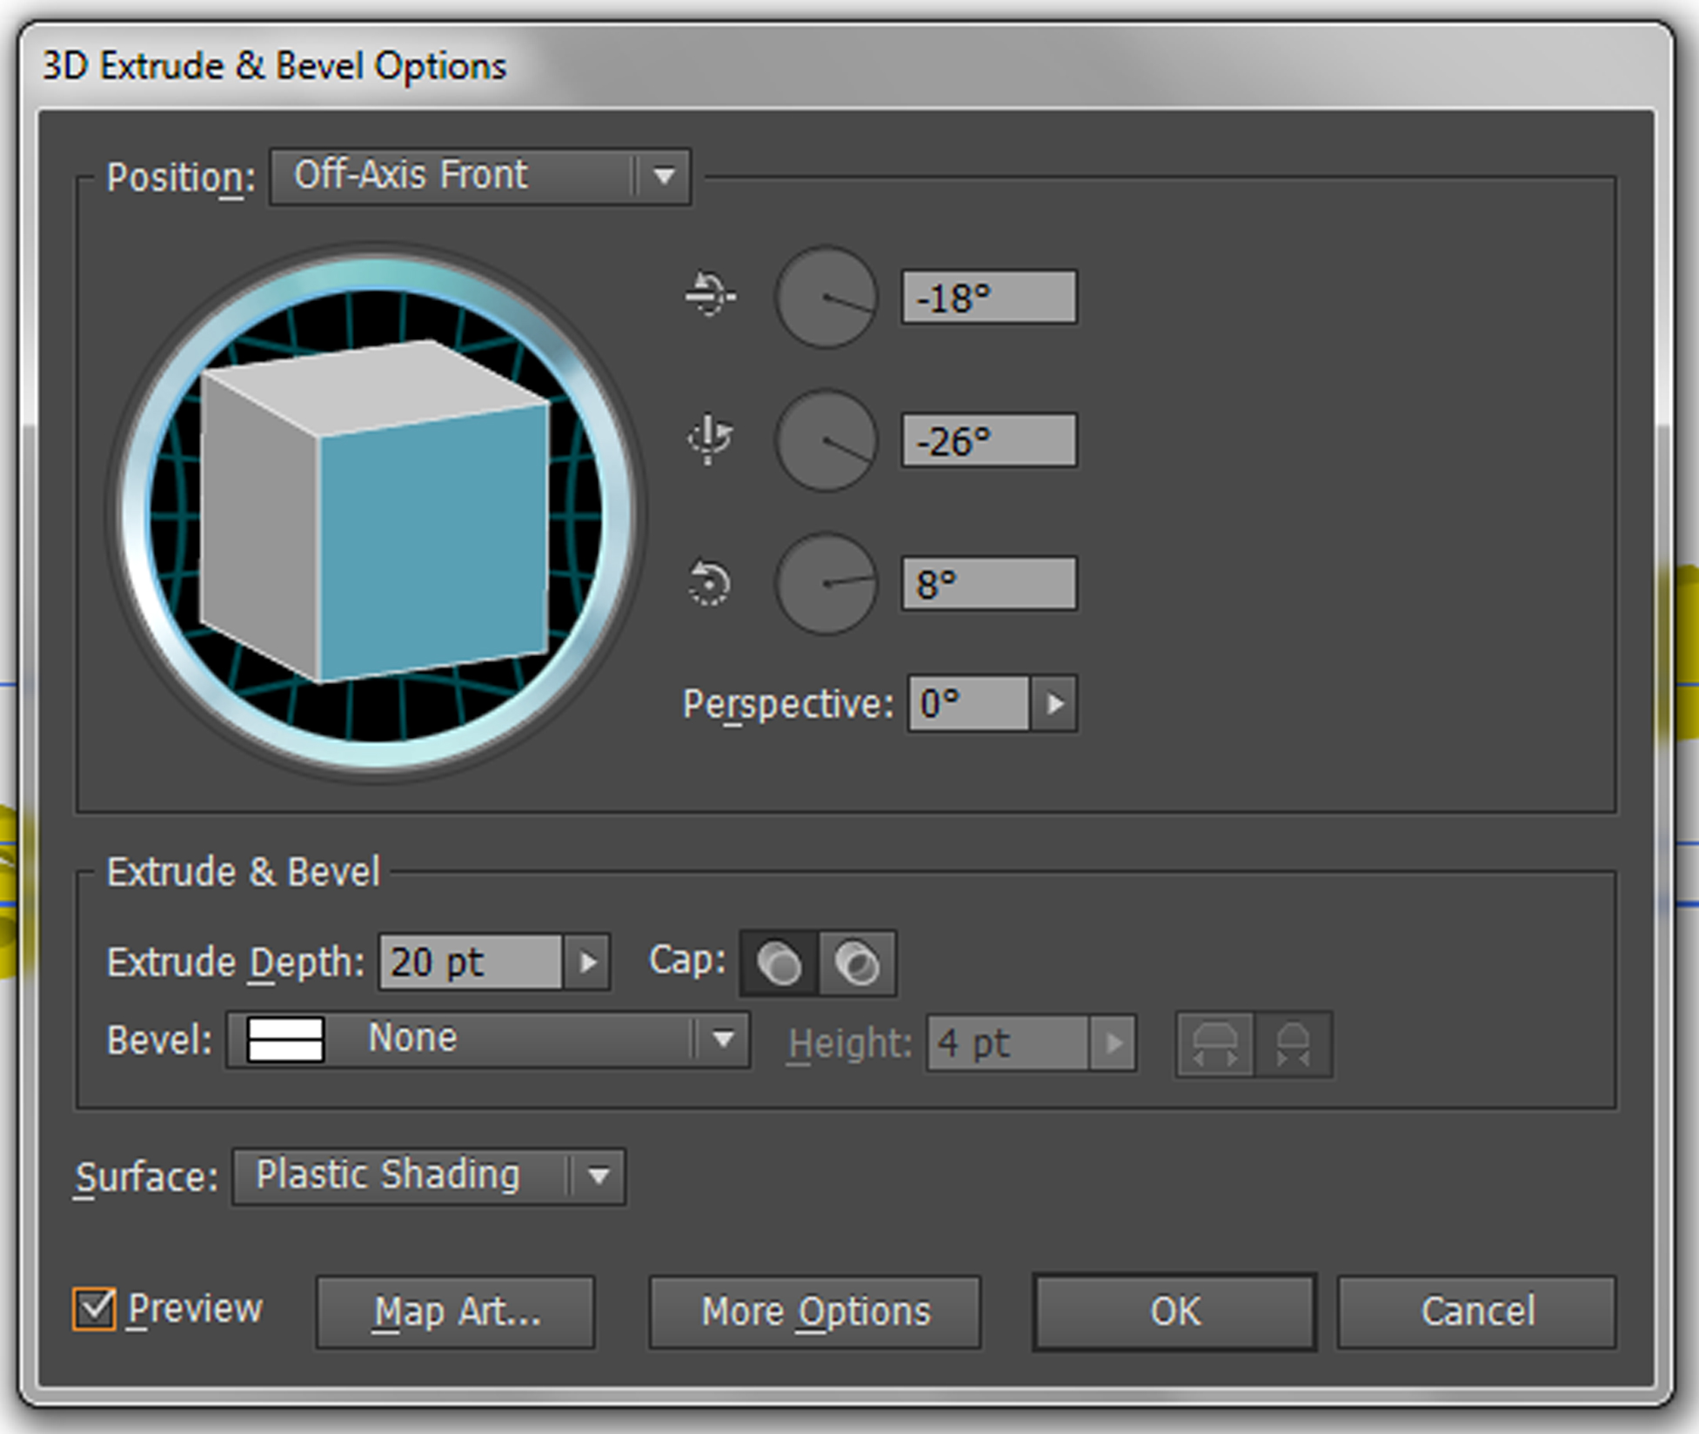Screen dimensions: 1699x1434
Task: Click the Z-axis rotation dial
Action: pyautogui.click(x=826, y=583)
